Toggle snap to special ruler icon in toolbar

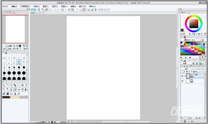(92, 10)
